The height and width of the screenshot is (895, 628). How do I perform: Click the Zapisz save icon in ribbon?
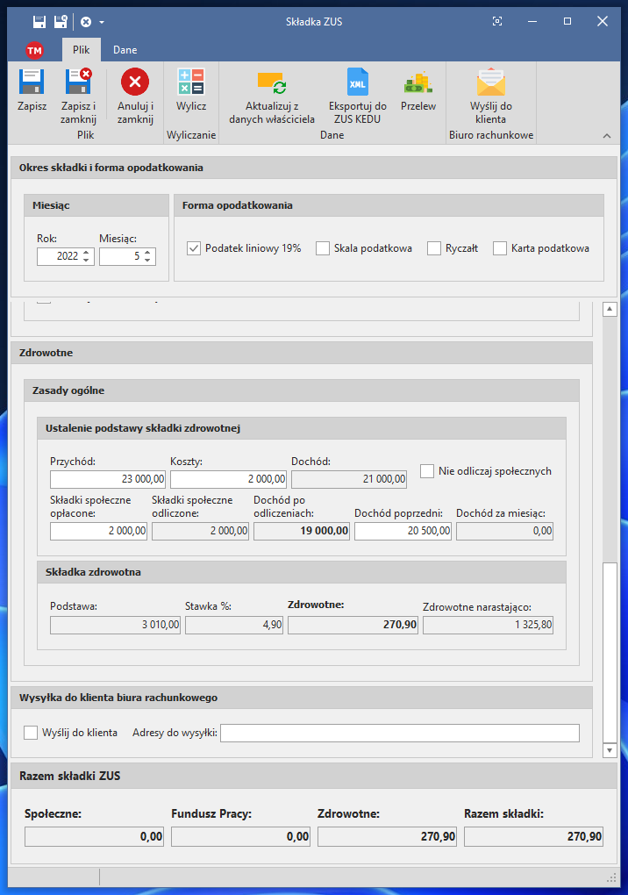(x=32, y=83)
